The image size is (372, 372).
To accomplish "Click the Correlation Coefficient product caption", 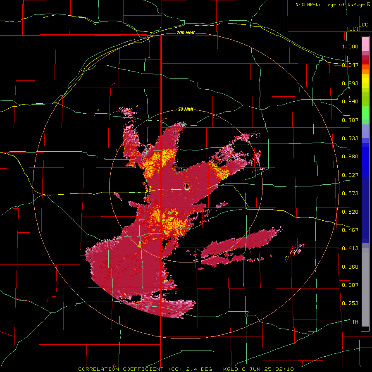I will [186, 369].
